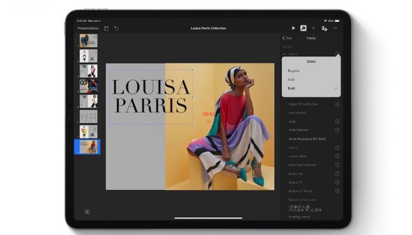The image size is (412, 235).
Task: Open slide 2 thumbnail in navigator
Action: coord(89,56)
